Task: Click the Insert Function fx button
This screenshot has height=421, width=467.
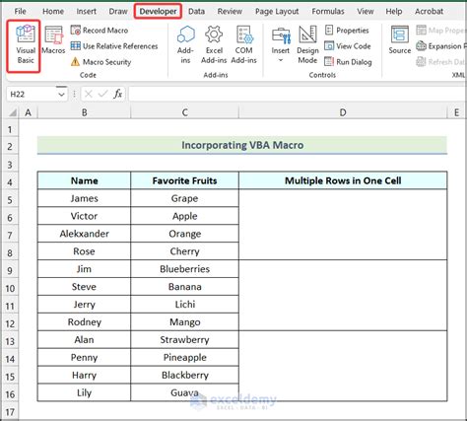Action: pos(118,95)
